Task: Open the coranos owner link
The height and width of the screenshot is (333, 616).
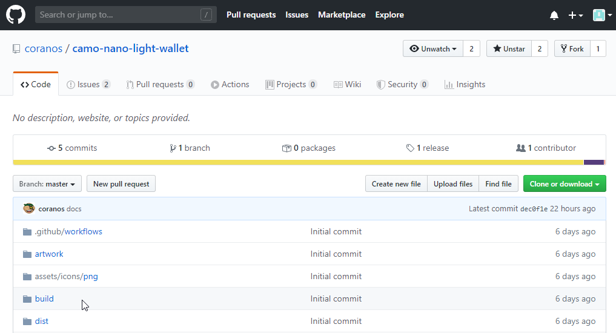Action: pyautogui.click(x=44, y=48)
